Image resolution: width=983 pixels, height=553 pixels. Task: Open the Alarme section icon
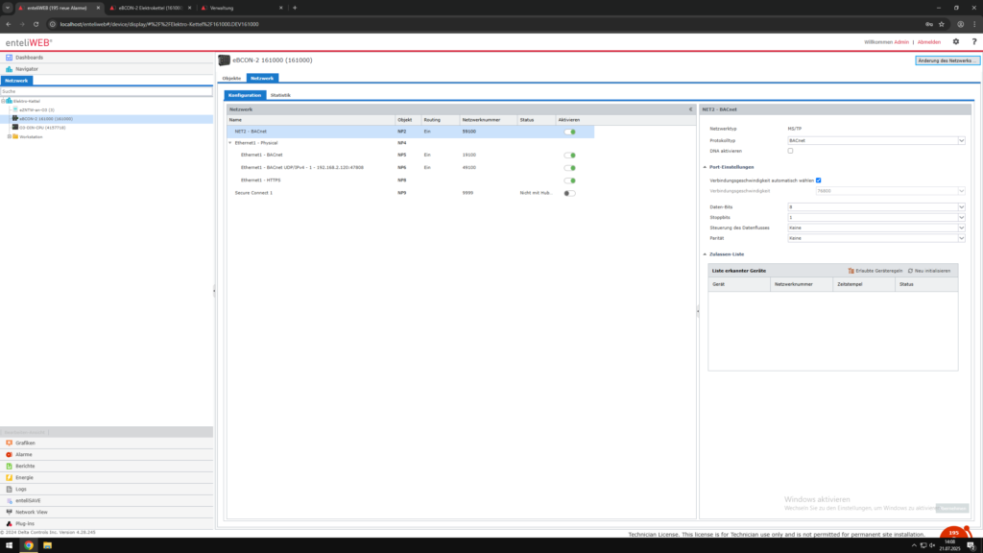[x=9, y=454]
